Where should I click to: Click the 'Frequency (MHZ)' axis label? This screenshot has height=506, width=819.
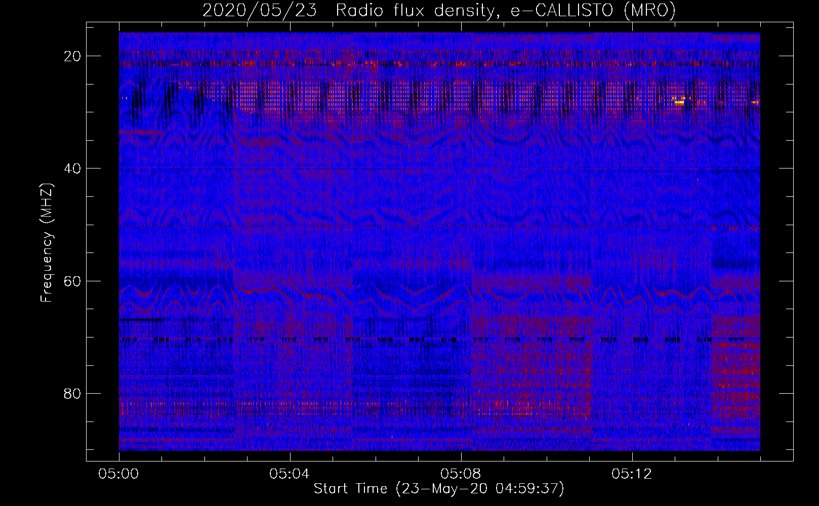click(47, 243)
